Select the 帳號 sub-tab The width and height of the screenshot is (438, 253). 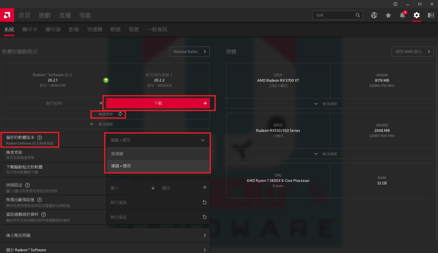click(116, 29)
